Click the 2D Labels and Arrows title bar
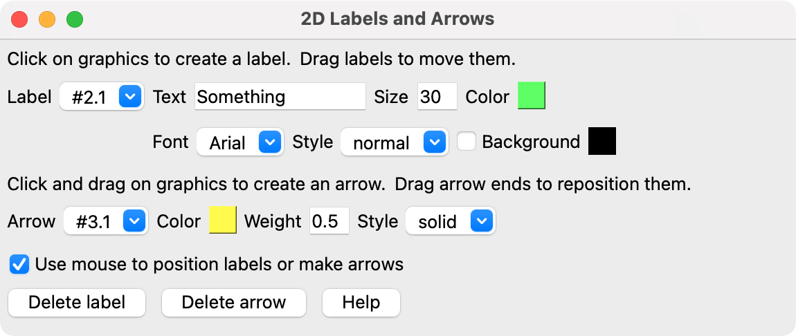This screenshot has width=796, height=336. pyautogui.click(x=397, y=19)
